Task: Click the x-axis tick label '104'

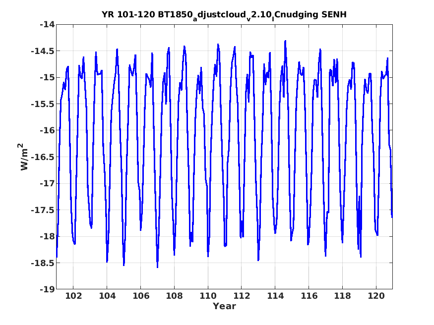Action: click(x=107, y=296)
